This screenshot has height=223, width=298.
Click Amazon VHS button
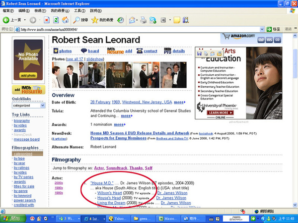pyautogui.click(x=269, y=40)
